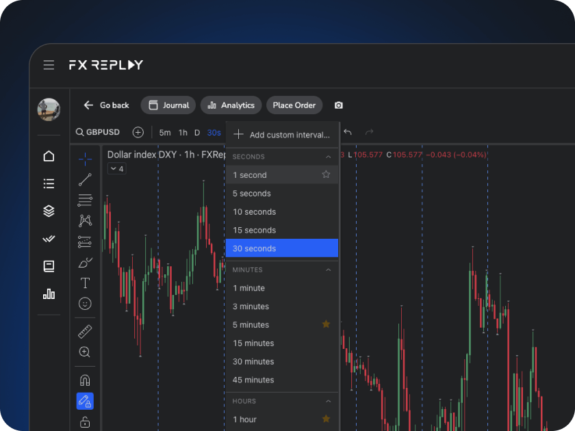Collapse the SECONDS interval section

point(328,157)
